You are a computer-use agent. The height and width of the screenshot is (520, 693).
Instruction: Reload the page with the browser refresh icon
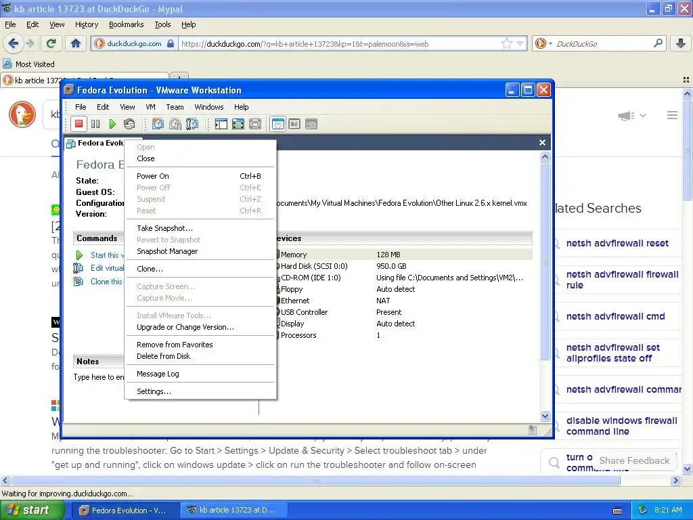(51, 43)
